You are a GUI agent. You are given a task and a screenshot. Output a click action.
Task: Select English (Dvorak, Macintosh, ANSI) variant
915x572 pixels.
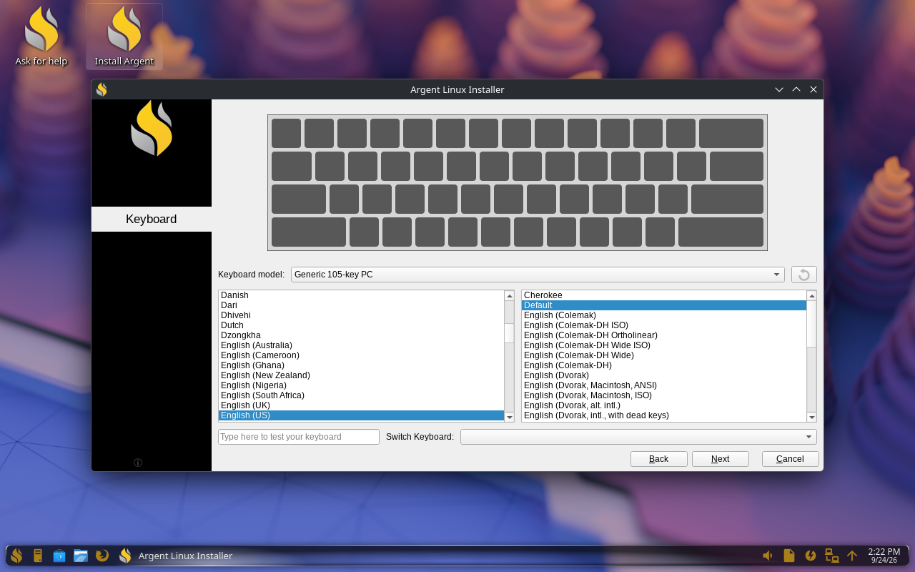click(663, 385)
